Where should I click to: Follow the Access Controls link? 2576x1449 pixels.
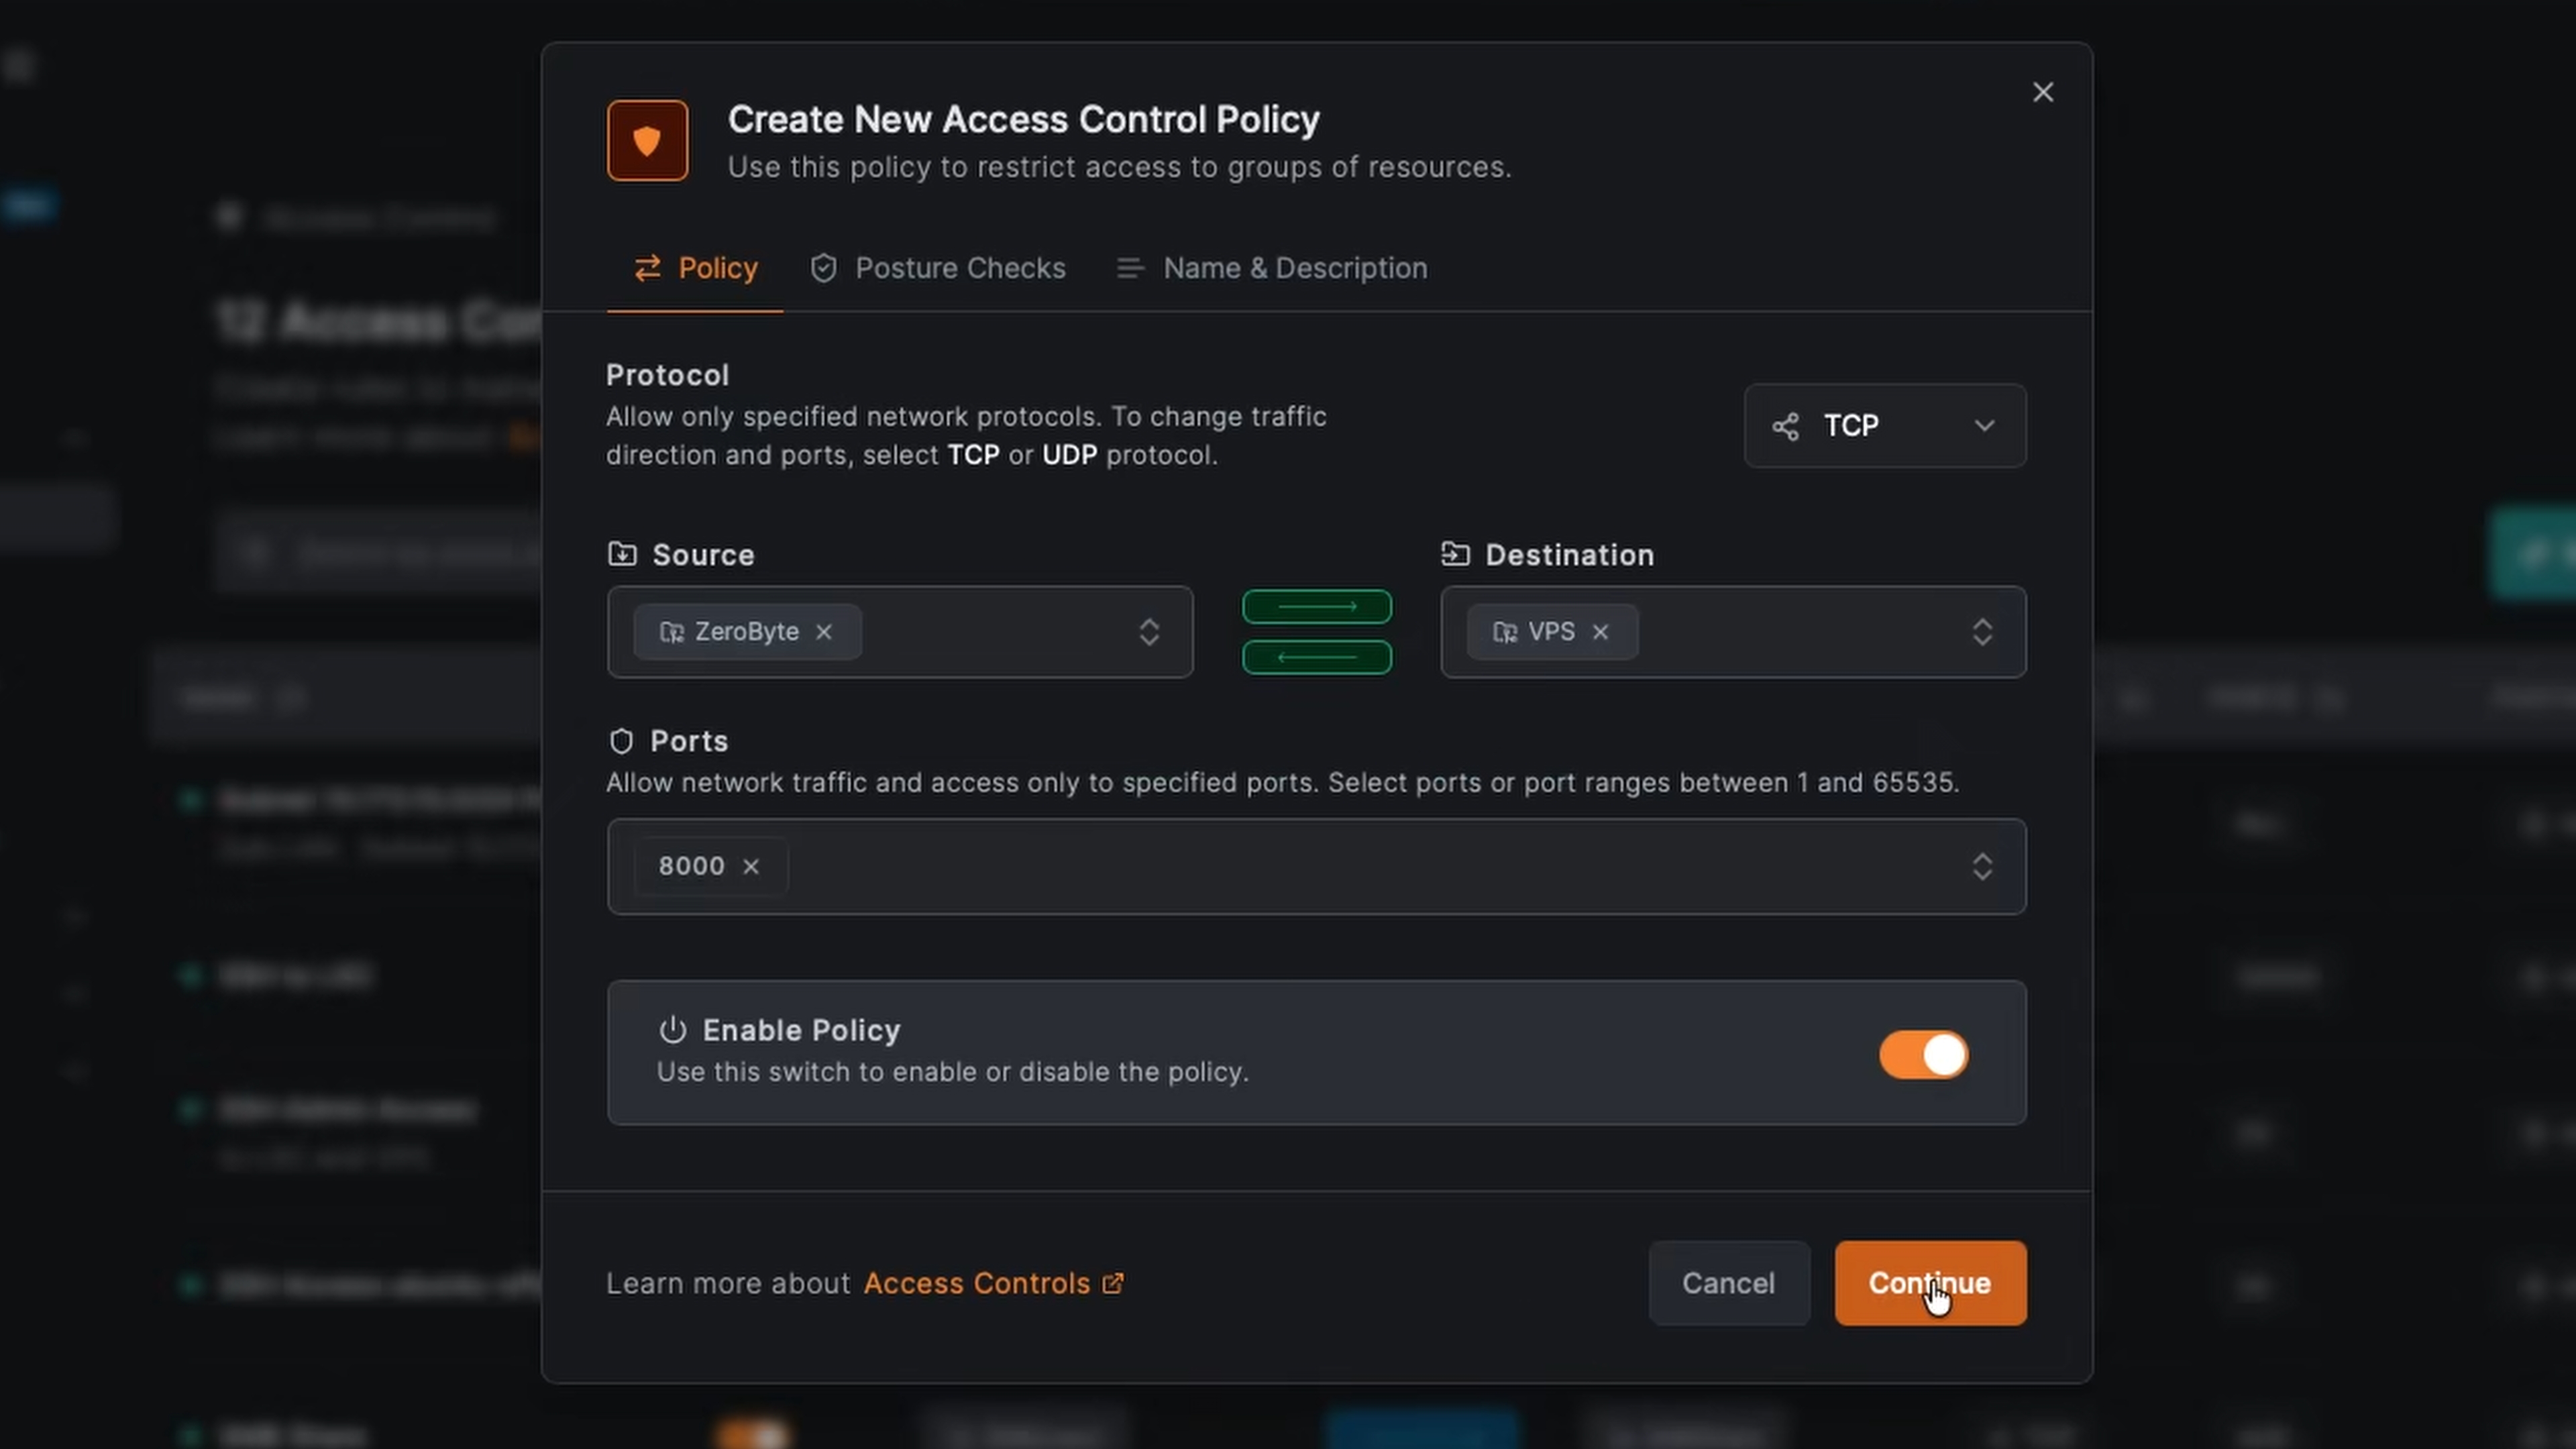(x=975, y=1283)
